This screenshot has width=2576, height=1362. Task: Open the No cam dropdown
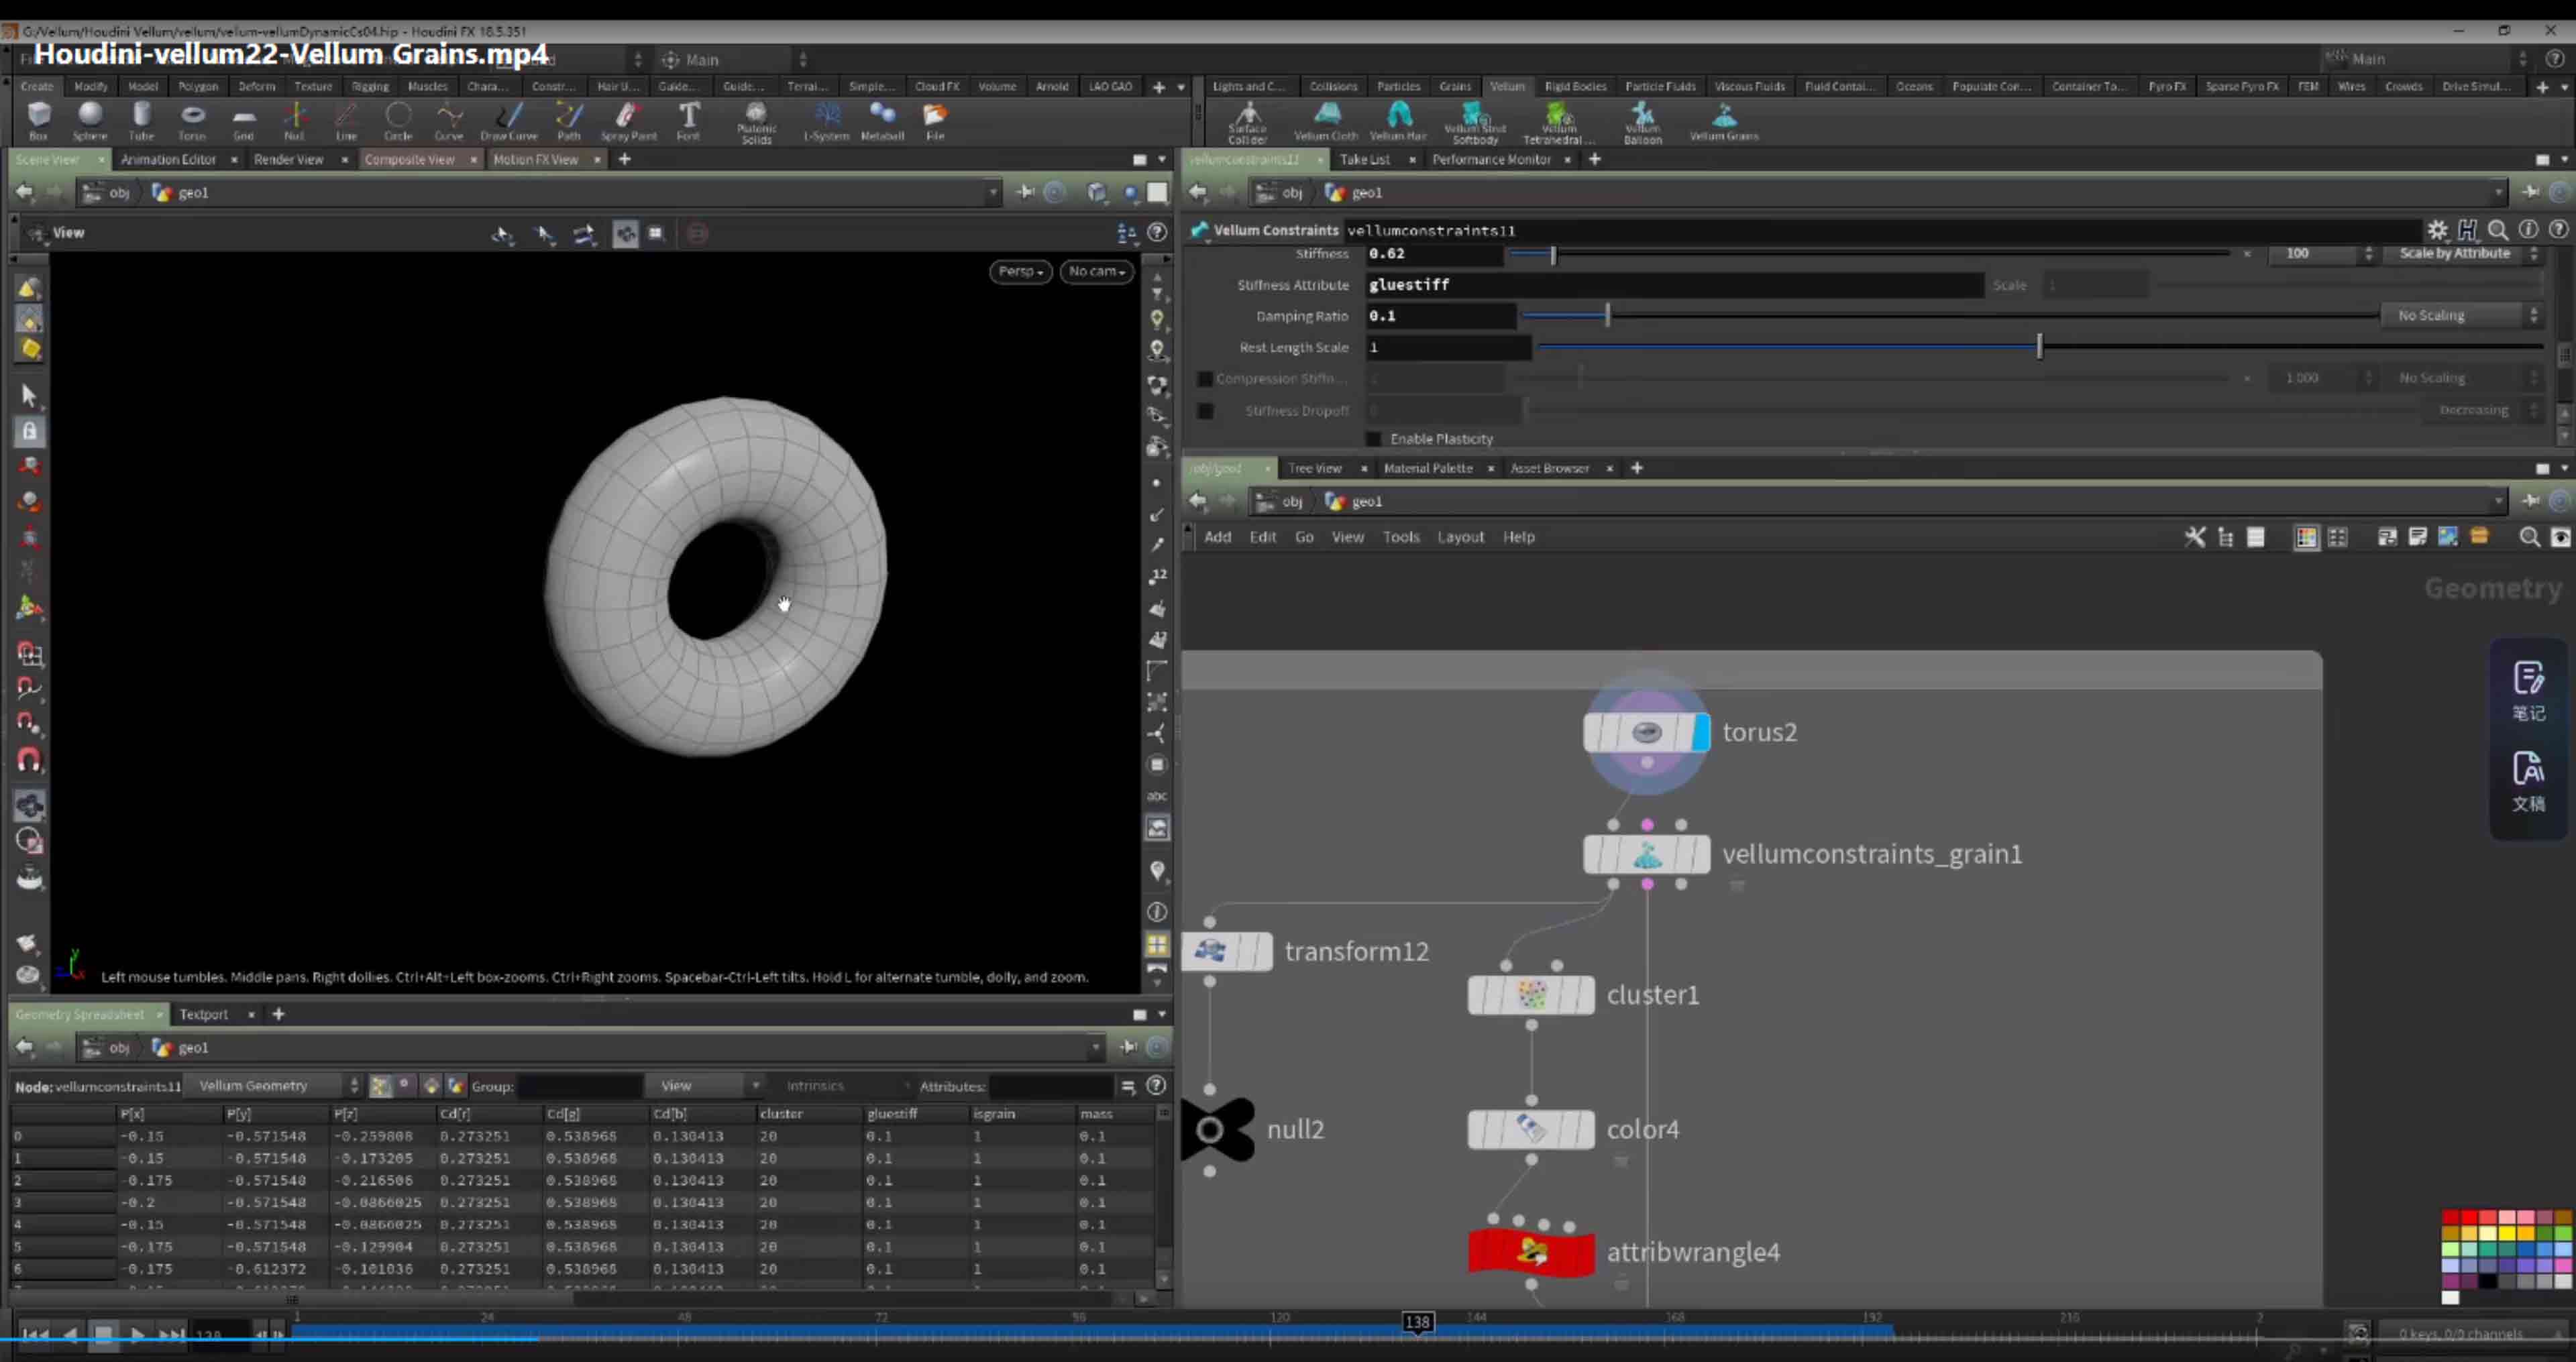[x=1096, y=271]
